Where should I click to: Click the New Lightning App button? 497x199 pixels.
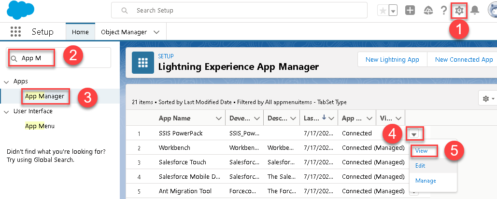click(392, 60)
